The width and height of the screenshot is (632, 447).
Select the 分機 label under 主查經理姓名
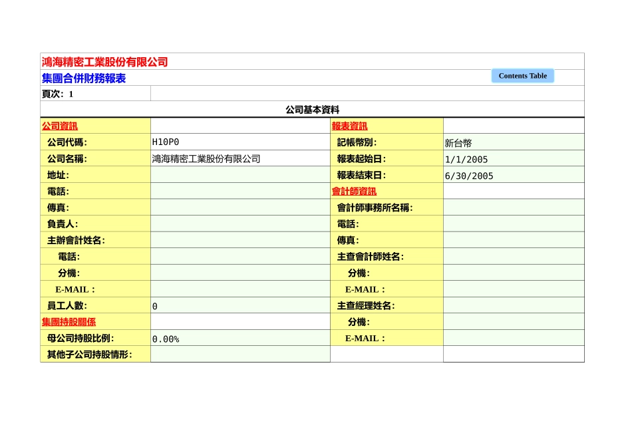point(359,322)
